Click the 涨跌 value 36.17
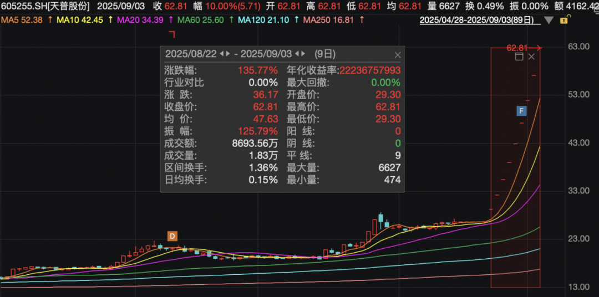599x297 pixels. pos(266,95)
